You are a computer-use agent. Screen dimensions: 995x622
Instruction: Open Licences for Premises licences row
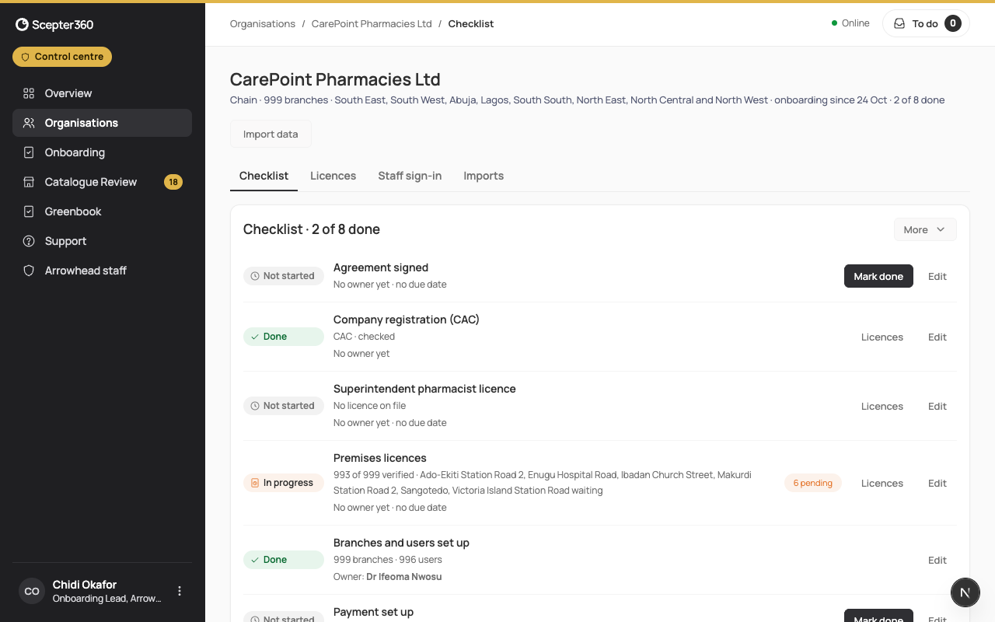882,483
